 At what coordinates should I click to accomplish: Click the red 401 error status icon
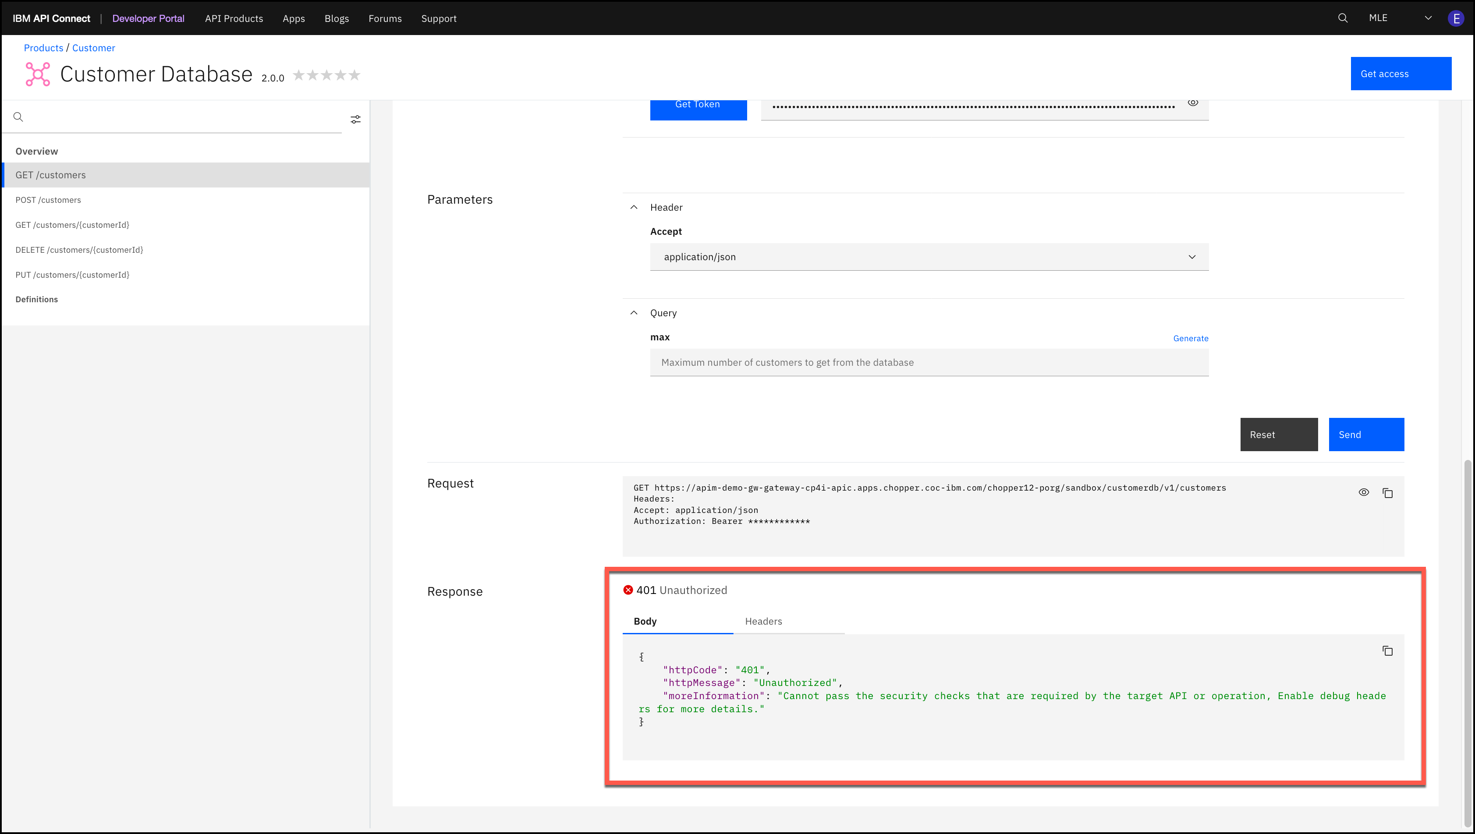[x=628, y=590]
